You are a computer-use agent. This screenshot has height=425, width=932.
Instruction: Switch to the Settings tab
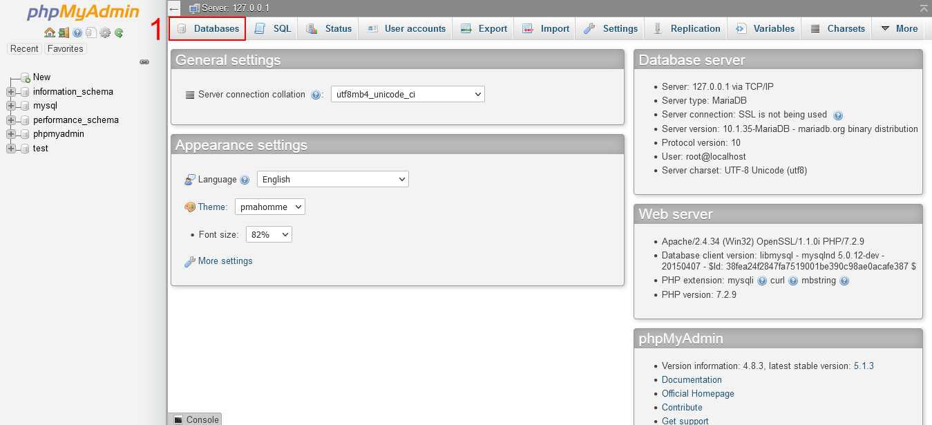pos(611,28)
